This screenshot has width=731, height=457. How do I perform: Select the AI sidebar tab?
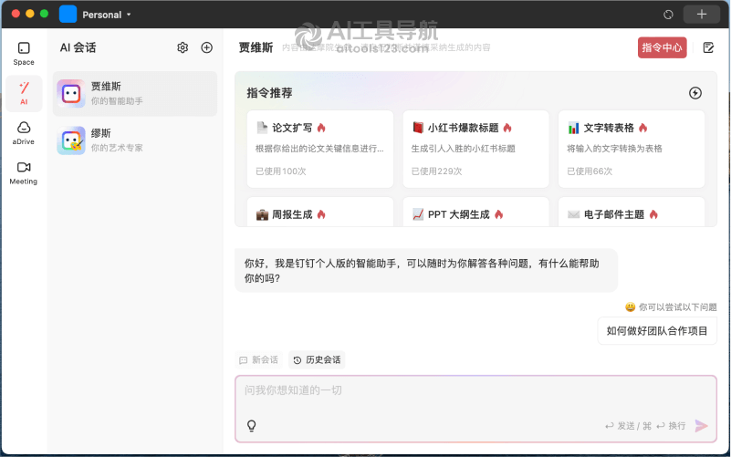(x=24, y=94)
